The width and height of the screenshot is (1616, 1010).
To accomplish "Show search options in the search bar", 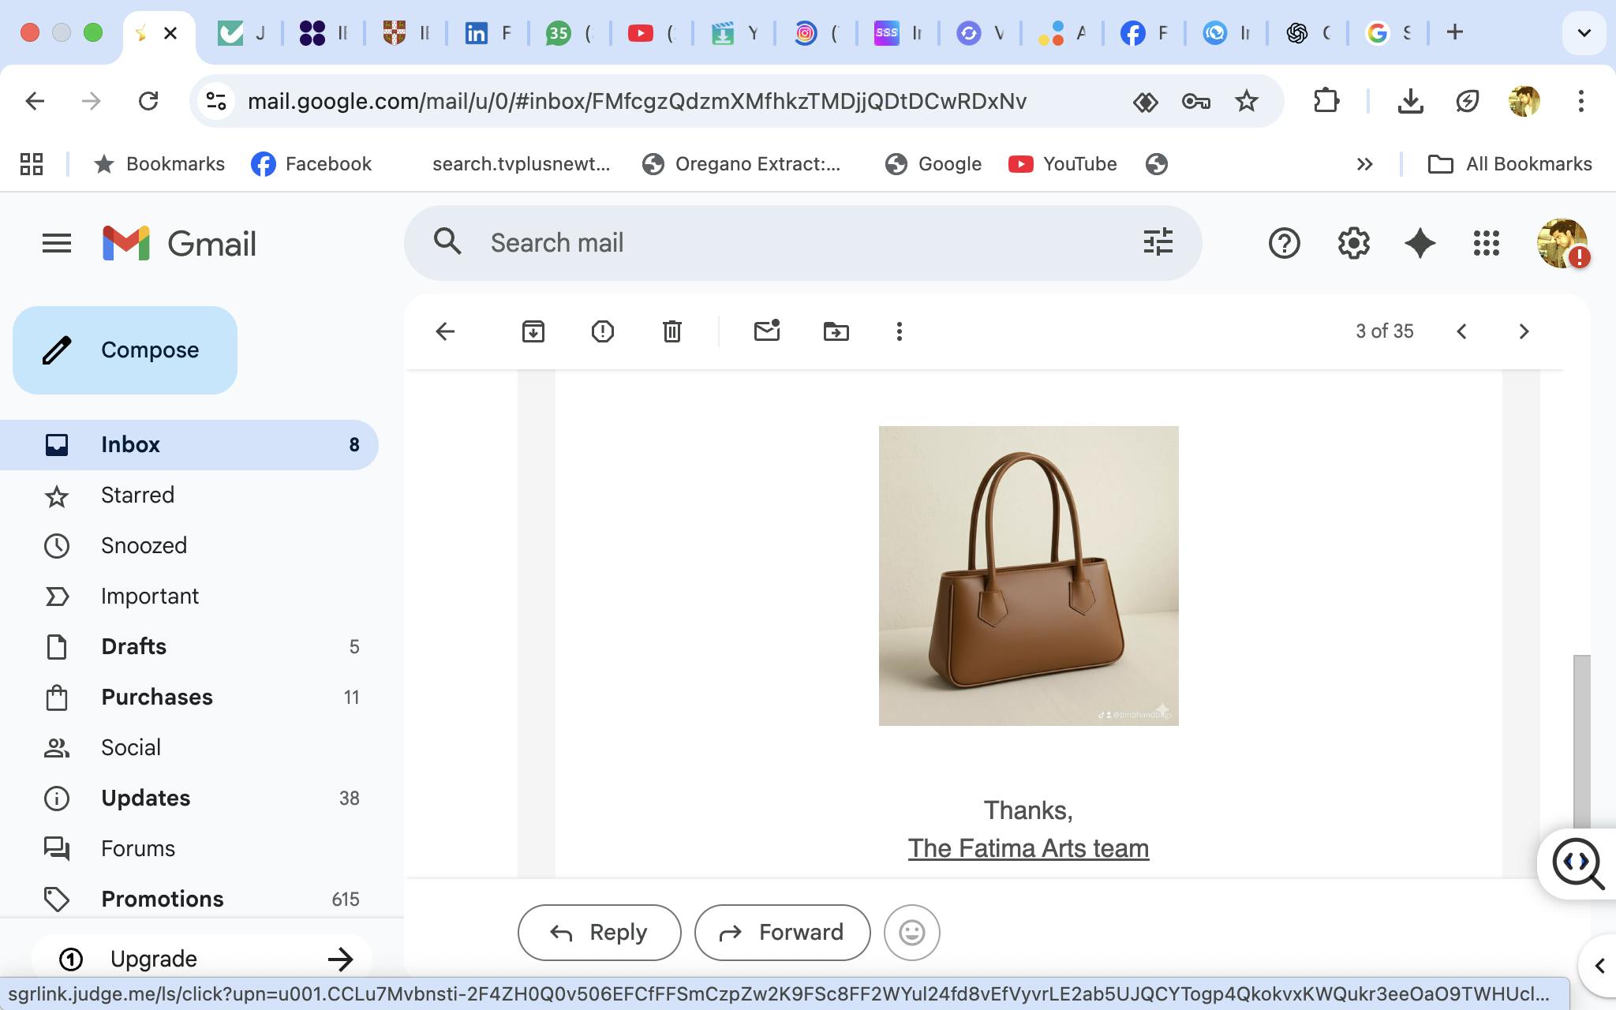I will pos(1158,242).
